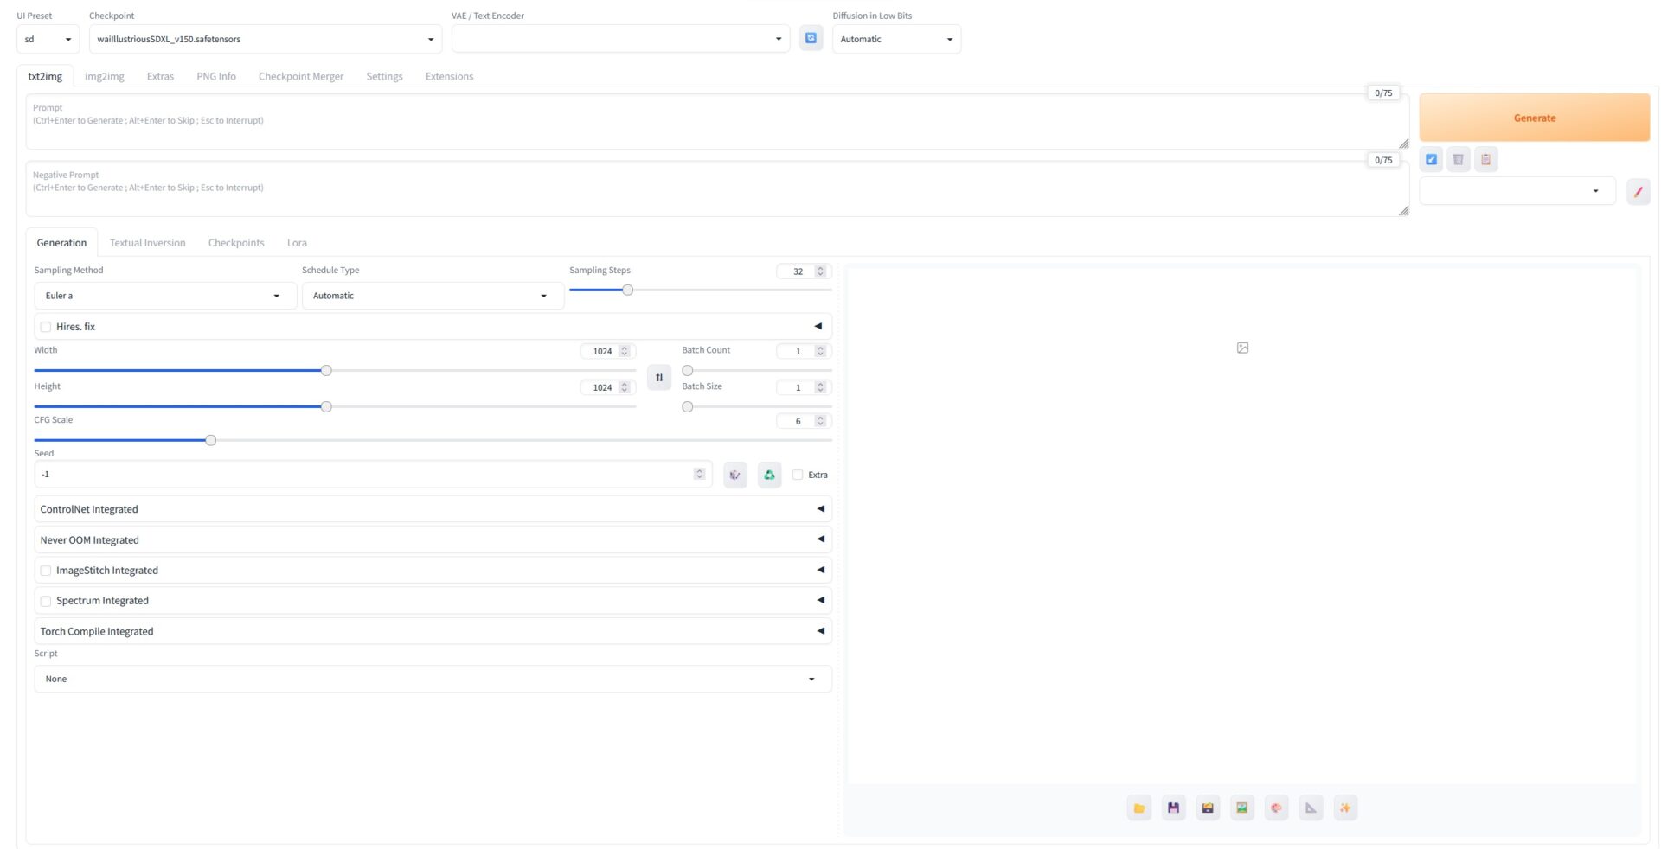
Task: Click the purple floppy disk save icon
Action: click(1174, 808)
